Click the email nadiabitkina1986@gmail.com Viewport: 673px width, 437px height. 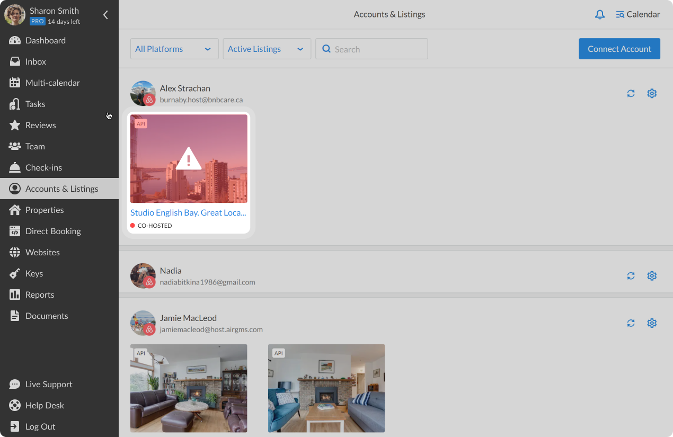coord(208,282)
